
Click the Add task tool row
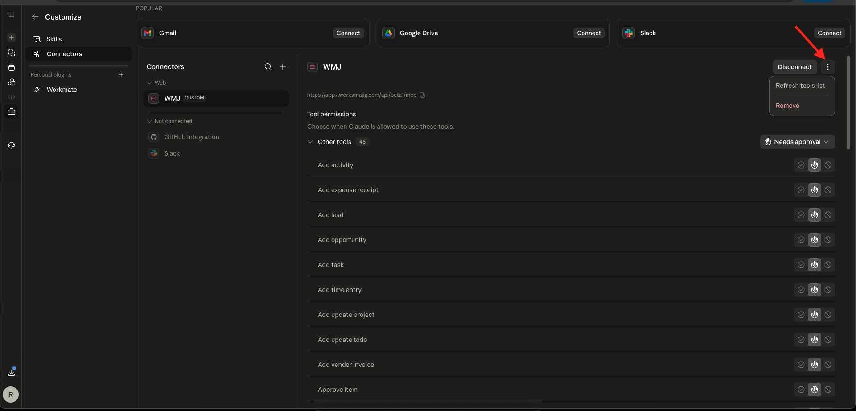(x=571, y=265)
